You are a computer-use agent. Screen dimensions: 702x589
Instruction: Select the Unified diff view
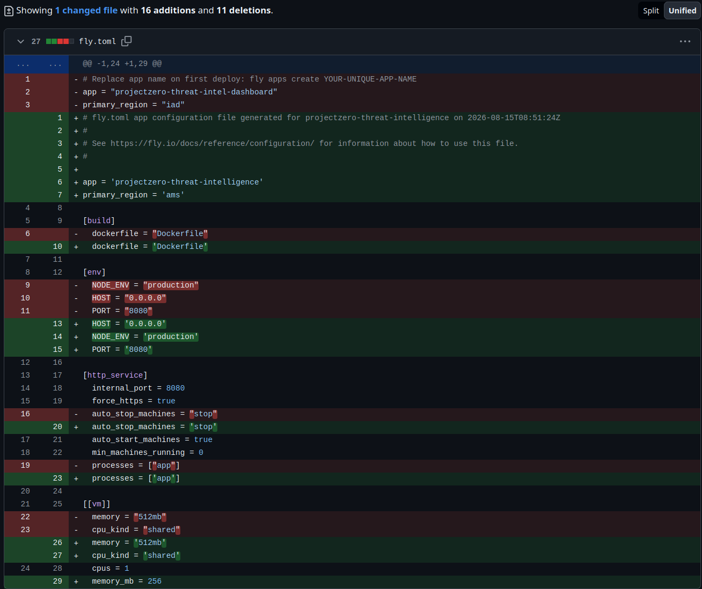[682, 11]
